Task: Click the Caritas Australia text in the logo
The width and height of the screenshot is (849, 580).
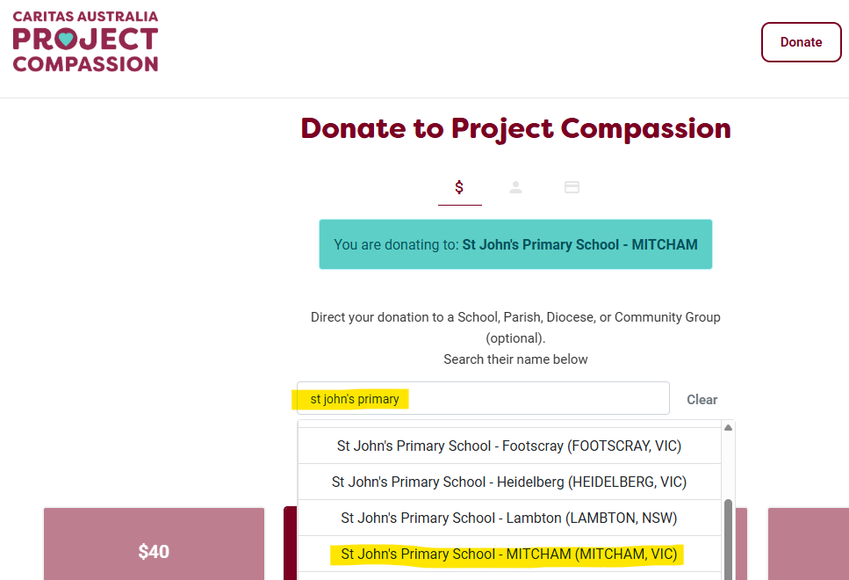Action: coord(85,17)
